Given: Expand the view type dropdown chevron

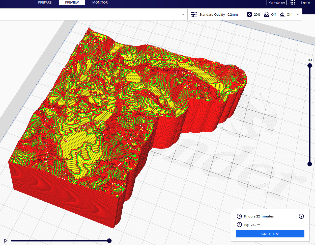Looking at the screenshot, I should 183,14.
